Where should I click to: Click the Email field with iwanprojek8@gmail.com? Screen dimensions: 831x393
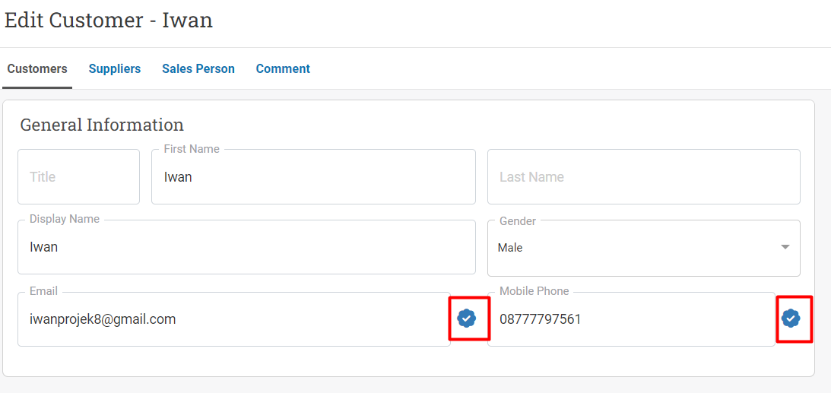[x=233, y=319]
